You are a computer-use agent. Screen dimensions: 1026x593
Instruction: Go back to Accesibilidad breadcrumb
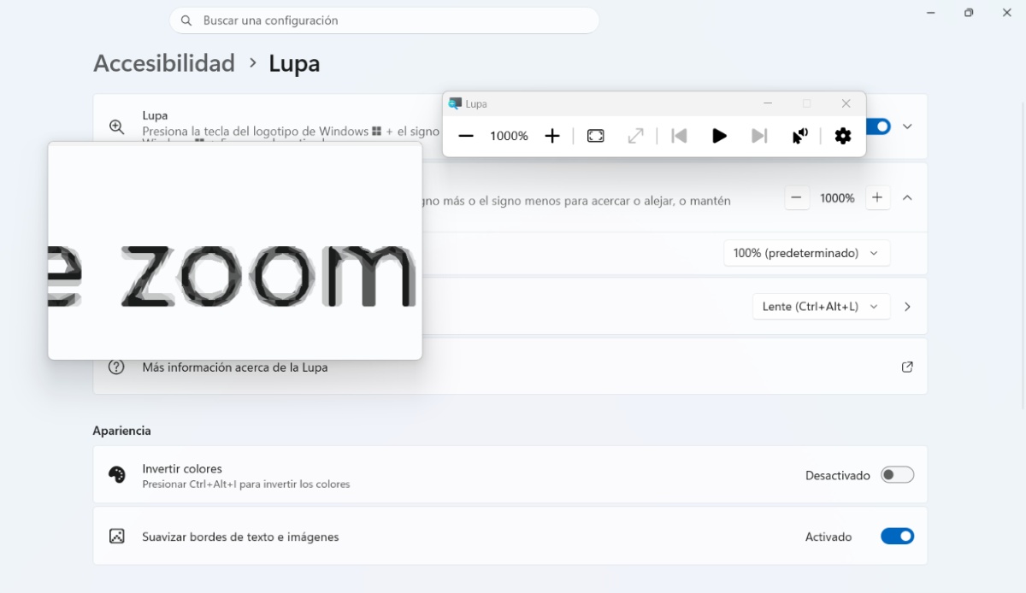(x=164, y=63)
